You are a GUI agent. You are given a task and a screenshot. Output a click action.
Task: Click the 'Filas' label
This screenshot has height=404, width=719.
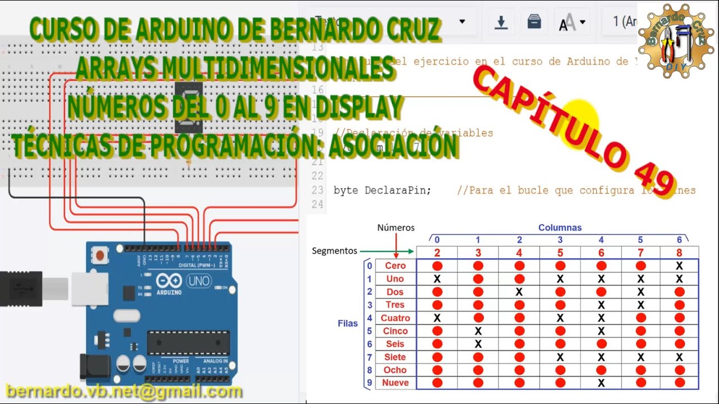pyautogui.click(x=348, y=324)
